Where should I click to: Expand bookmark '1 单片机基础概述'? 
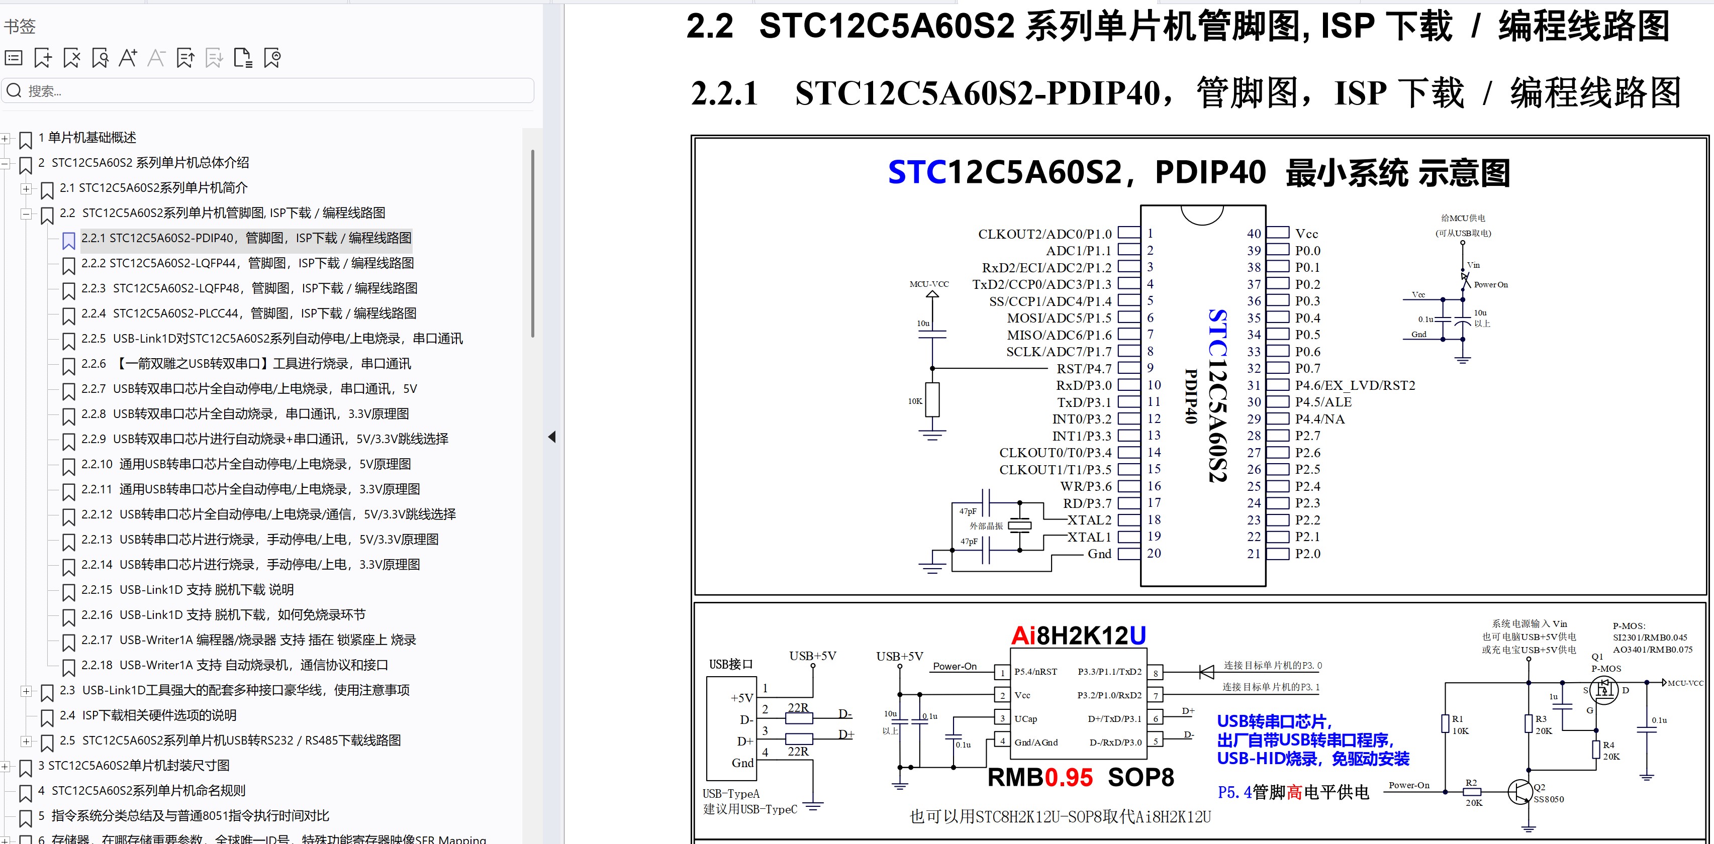(x=6, y=138)
